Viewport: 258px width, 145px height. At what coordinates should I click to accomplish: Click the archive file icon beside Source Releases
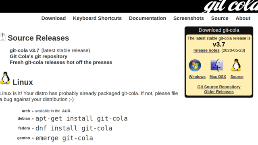tap(2, 37)
